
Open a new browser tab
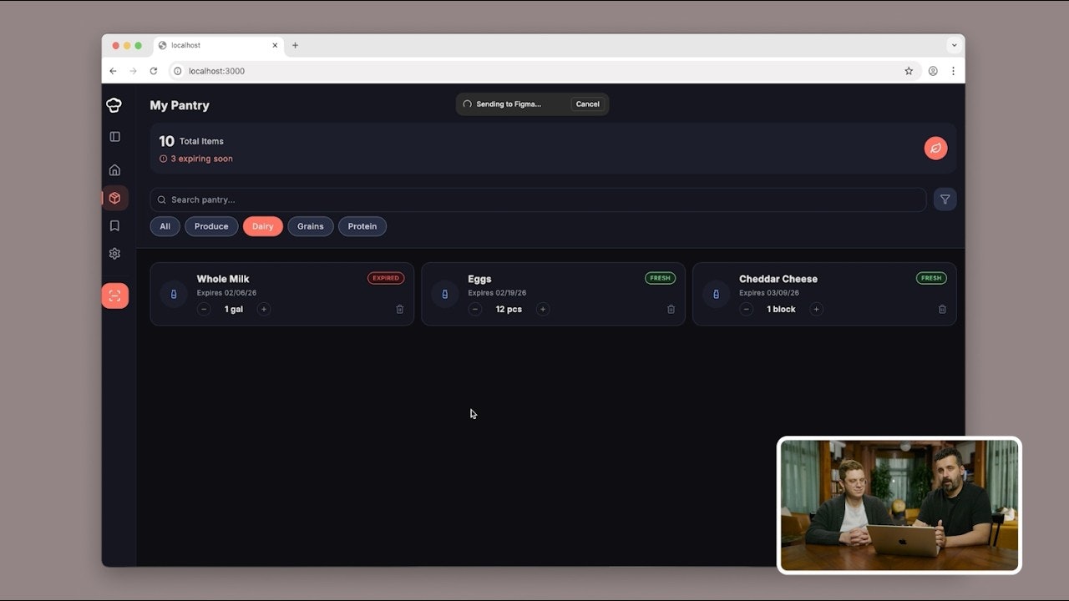[295, 45]
